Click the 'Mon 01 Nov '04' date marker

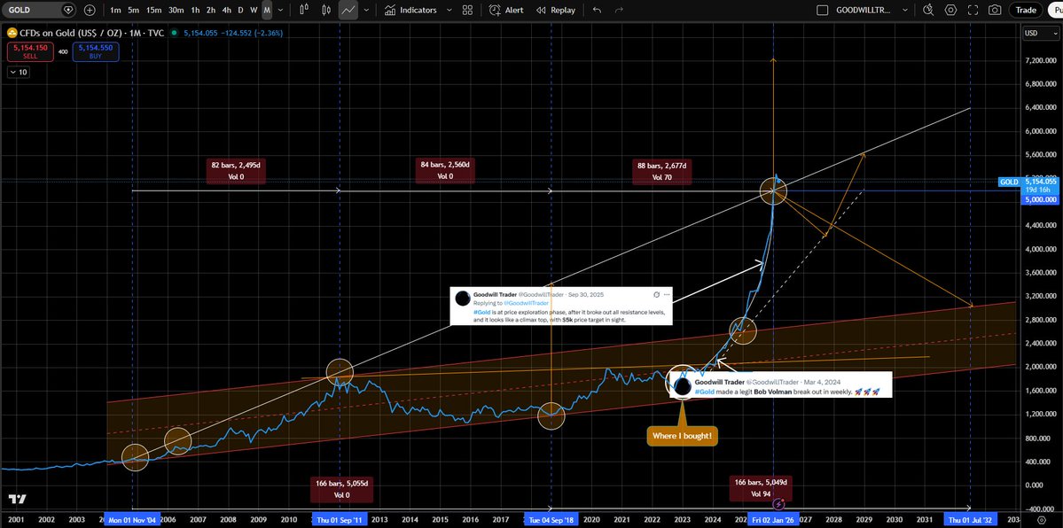coord(133,520)
